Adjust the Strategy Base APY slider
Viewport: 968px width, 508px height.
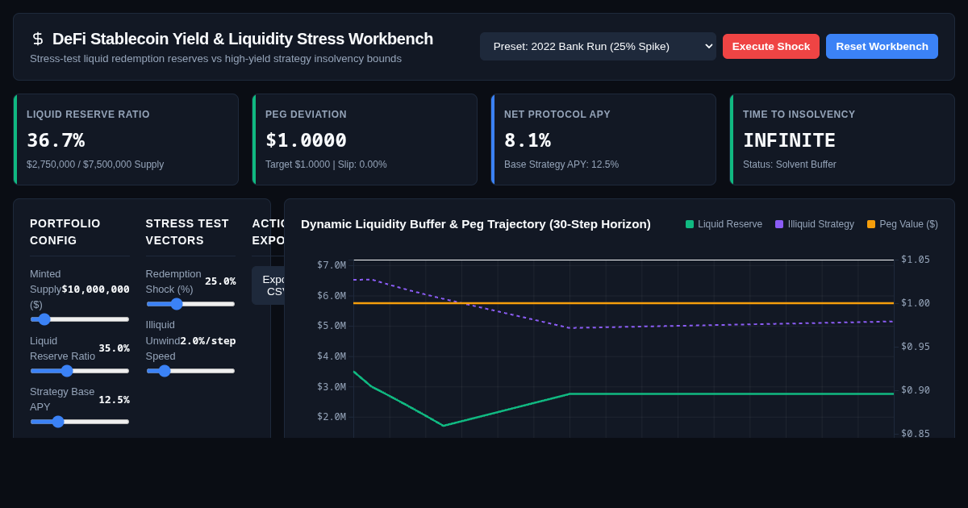tap(80, 422)
